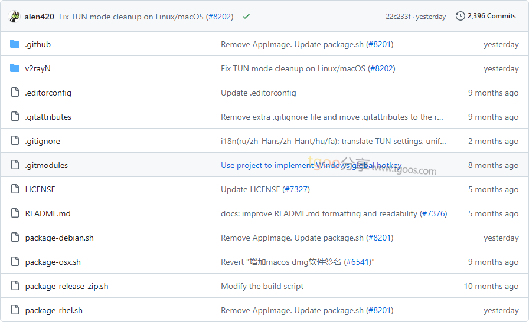This screenshot has width=529, height=322.
Task: Open the 2,396 Commits link
Action: (491, 16)
